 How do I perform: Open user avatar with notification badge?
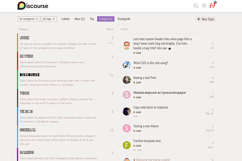213,6
